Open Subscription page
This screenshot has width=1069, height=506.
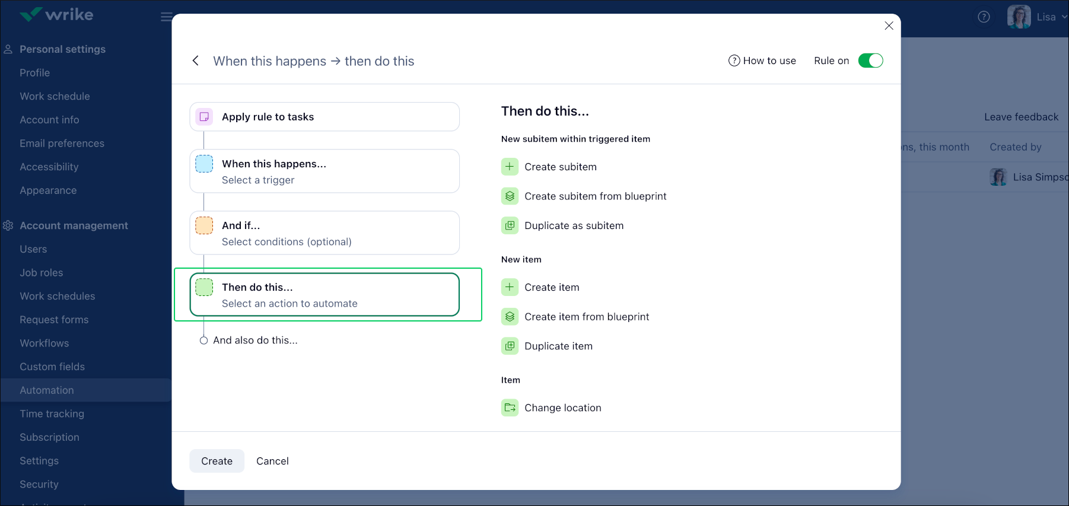click(x=49, y=437)
